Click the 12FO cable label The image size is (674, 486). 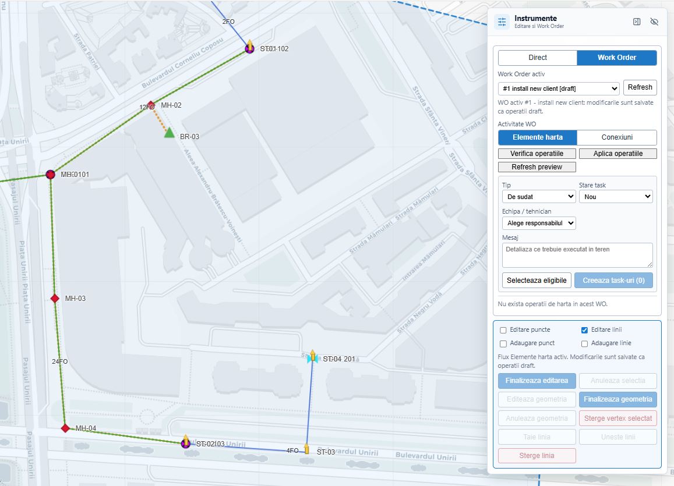(147, 107)
